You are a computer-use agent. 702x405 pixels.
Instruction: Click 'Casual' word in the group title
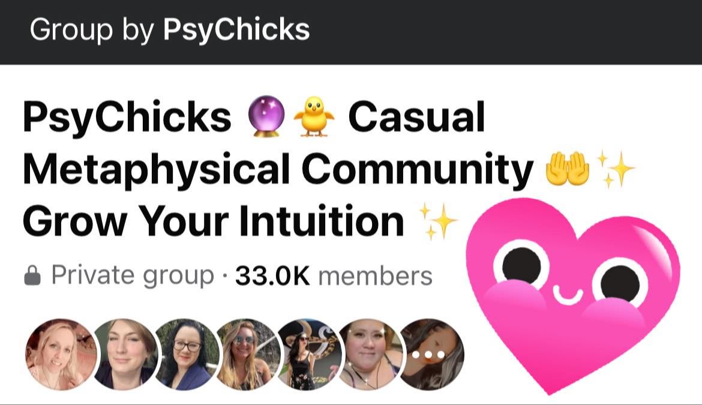[416, 117]
